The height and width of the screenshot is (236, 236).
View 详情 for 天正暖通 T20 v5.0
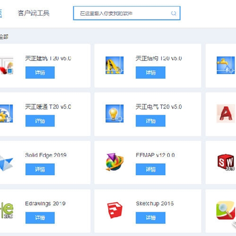click(x=40, y=121)
